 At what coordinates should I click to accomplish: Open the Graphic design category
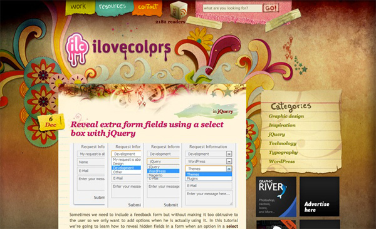286,116
